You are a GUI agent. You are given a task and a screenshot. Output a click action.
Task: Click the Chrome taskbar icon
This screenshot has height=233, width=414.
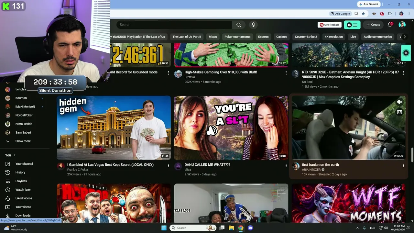click(x=241, y=228)
